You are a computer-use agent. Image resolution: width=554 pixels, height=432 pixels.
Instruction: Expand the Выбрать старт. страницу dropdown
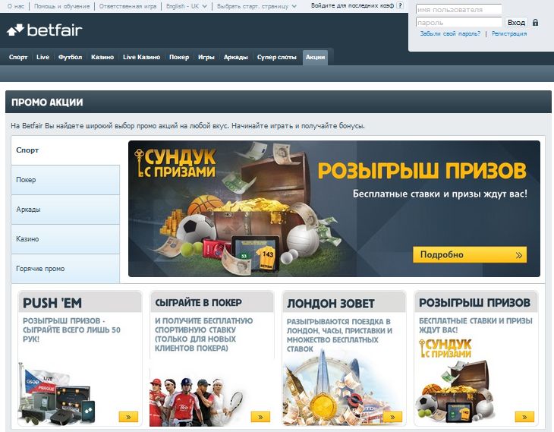(x=257, y=6)
